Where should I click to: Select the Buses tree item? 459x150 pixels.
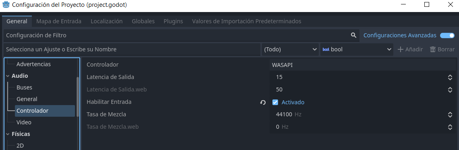point(24,87)
